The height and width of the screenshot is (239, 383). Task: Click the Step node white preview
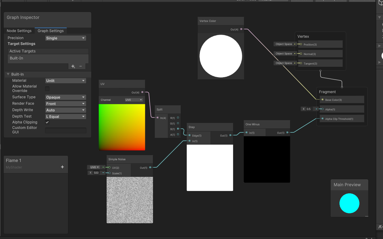pyautogui.click(x=210, y=168)
